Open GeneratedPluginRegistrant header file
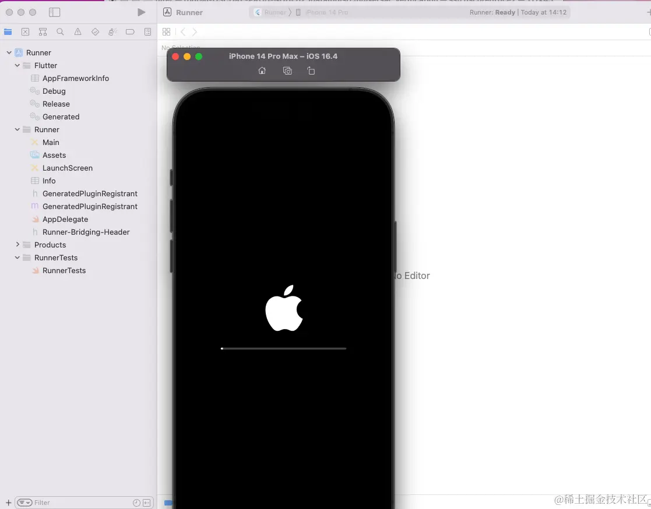This screenshot has height=509, width=651. pyautogui.click(x=90, y=194)
